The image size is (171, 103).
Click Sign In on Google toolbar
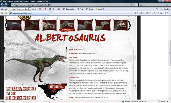pos(165,9)
